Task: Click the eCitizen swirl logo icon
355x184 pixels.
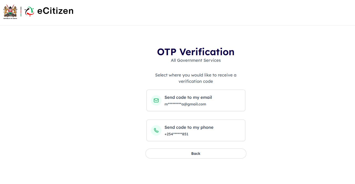Action: tap(29, 11)
